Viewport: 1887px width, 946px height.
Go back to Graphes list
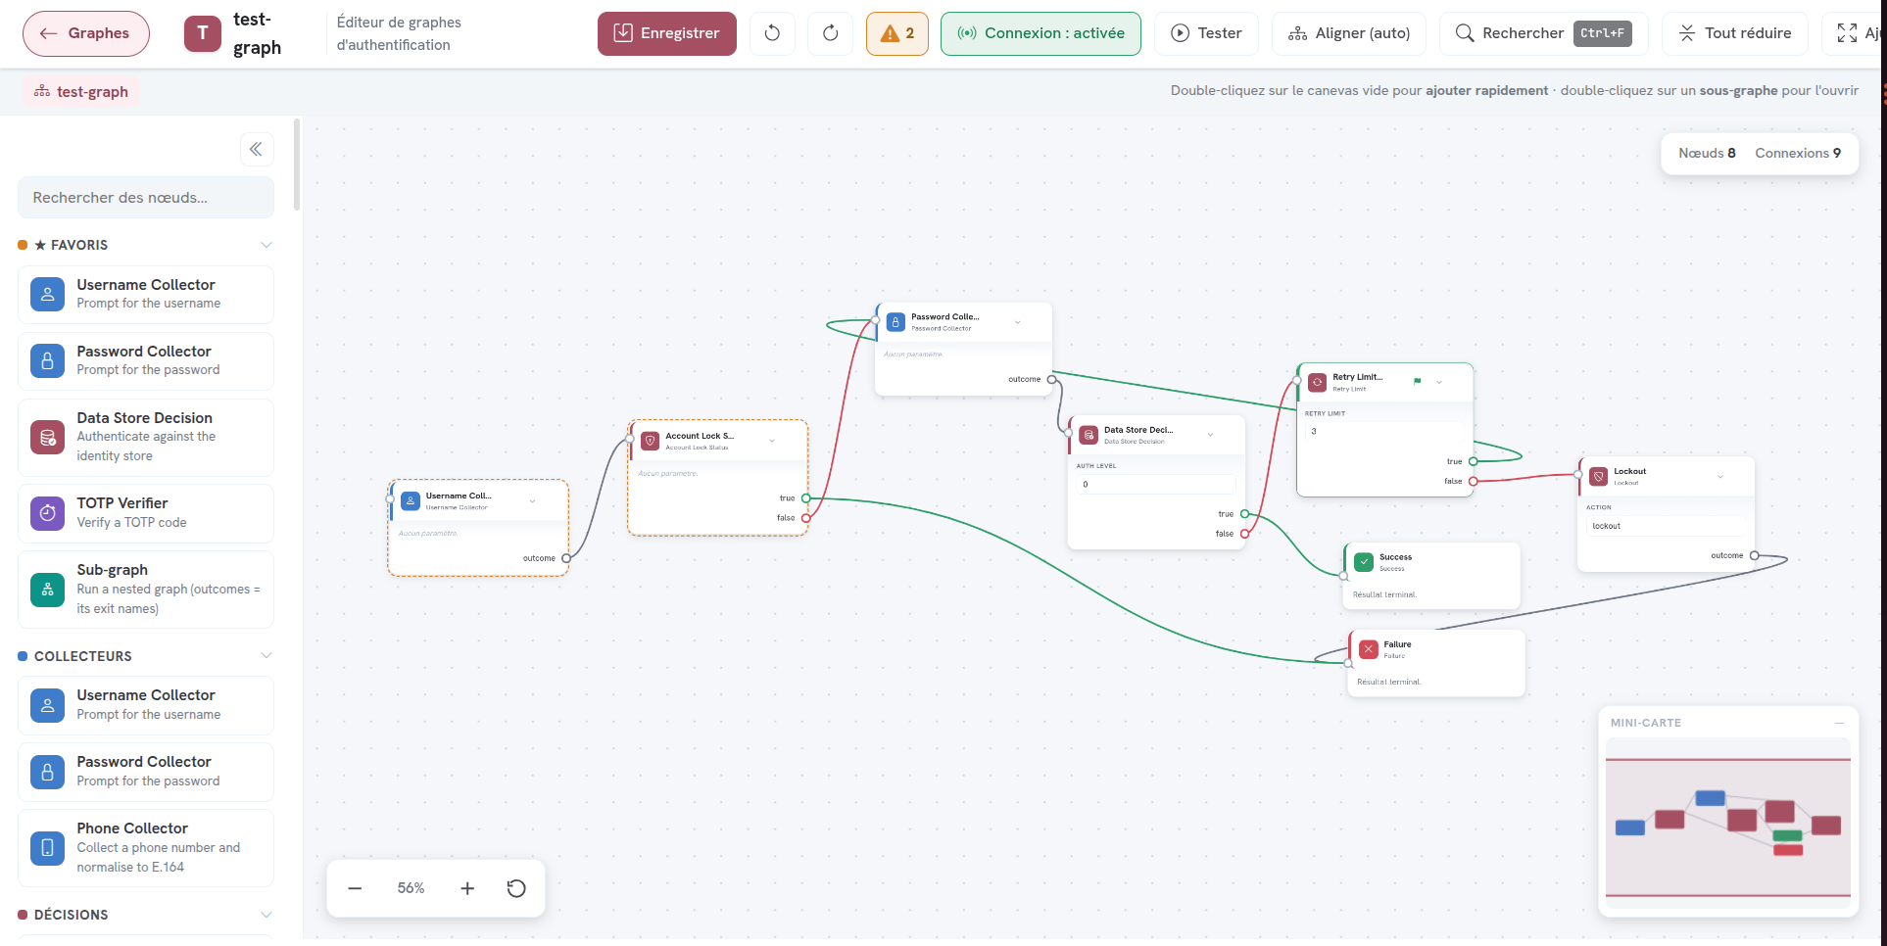[86, 33]
